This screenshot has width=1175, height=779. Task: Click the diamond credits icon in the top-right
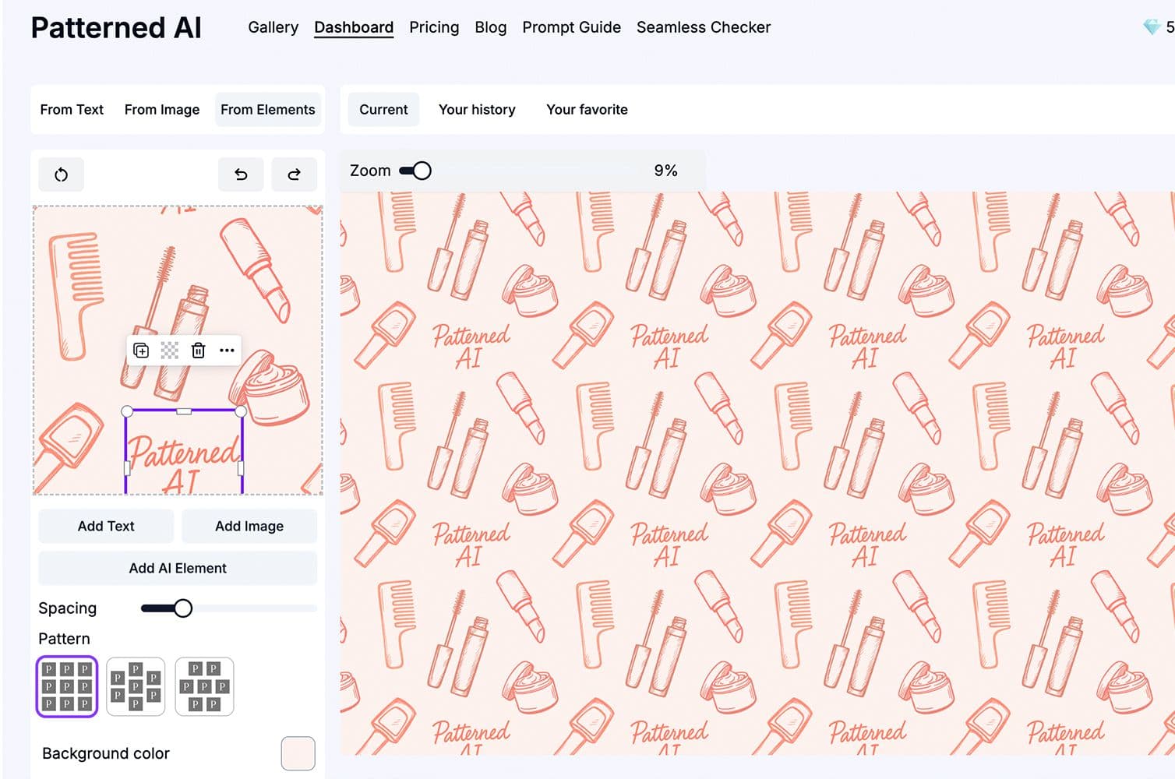[x=1151, y=26]
